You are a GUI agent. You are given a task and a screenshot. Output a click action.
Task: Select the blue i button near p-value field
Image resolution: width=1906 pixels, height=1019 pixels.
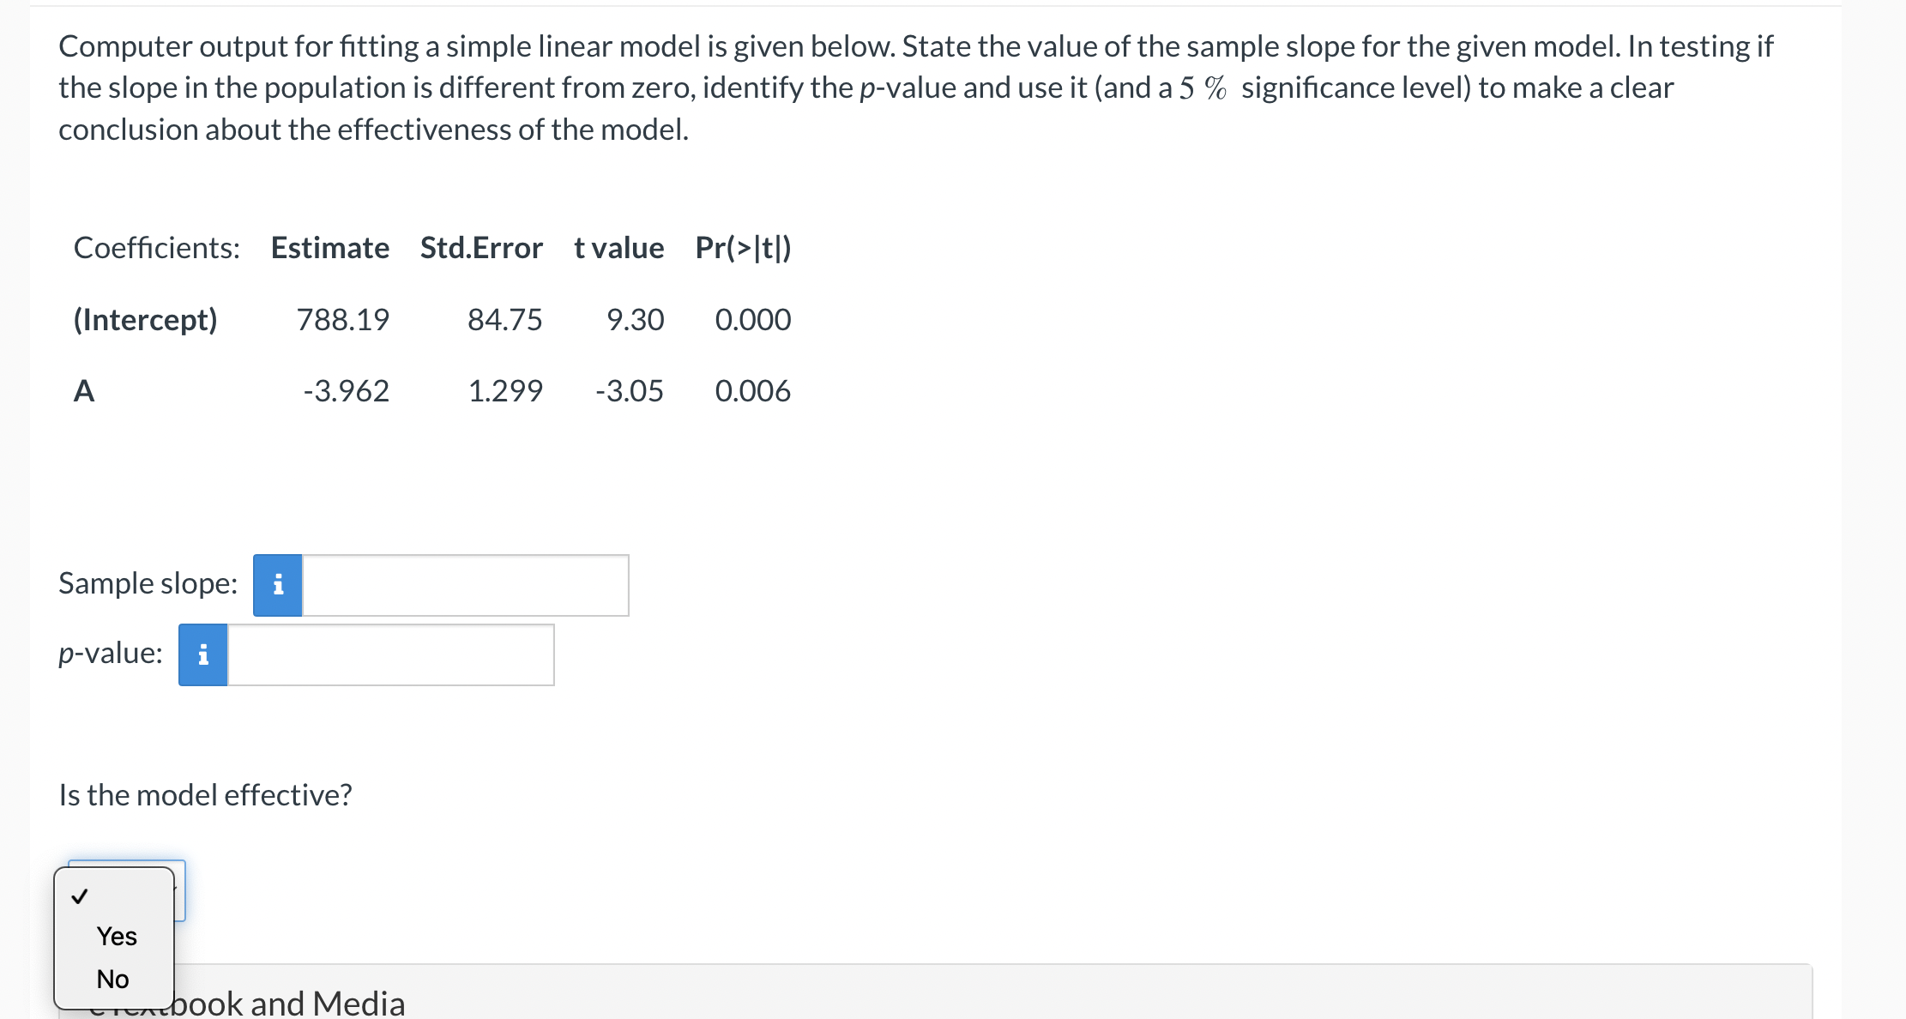coord(202,654)
